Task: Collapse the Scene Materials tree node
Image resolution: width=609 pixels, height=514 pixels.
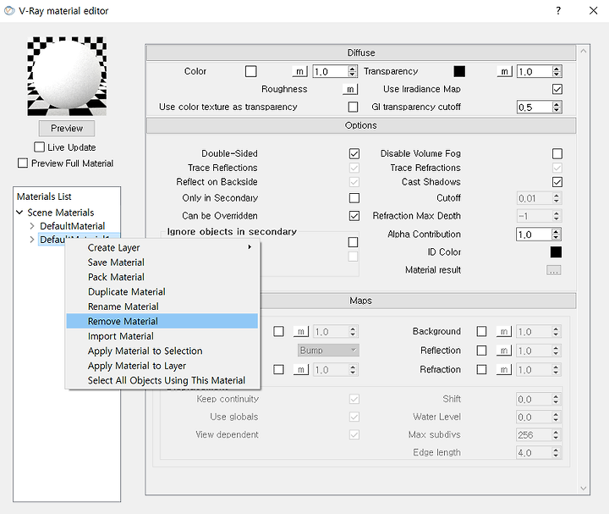Action: (19, 213)
